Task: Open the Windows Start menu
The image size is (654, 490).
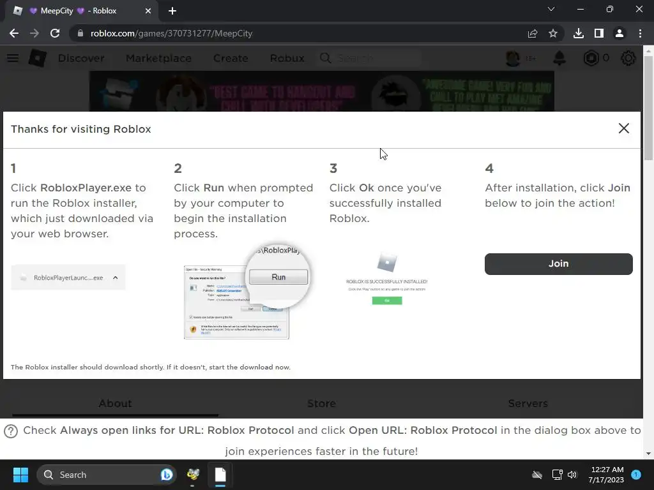Action: tap(20, 475)
